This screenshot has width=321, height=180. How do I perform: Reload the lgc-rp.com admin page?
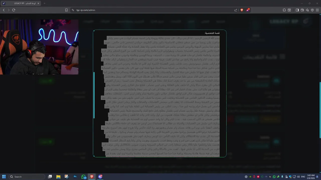tap(14, 10)
